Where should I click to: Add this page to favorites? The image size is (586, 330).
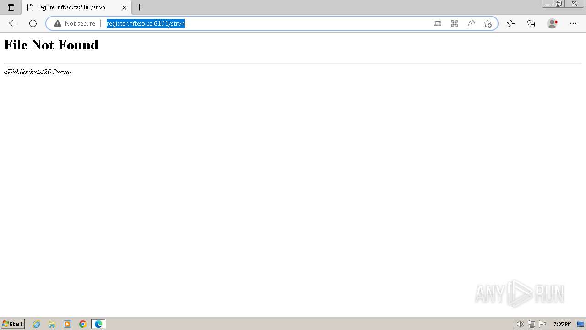[x=488, y=23]
